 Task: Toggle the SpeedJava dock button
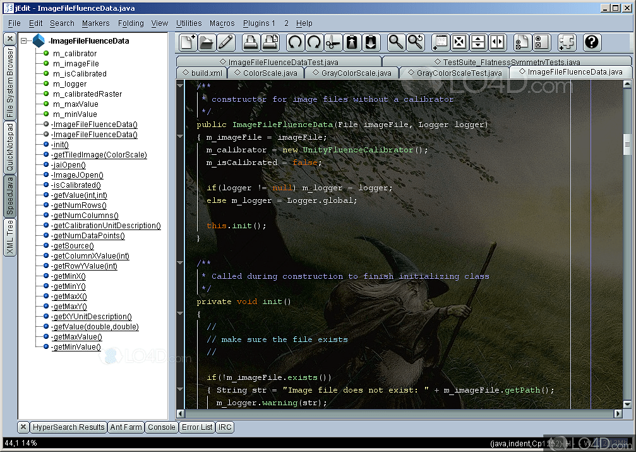point(10,196)
